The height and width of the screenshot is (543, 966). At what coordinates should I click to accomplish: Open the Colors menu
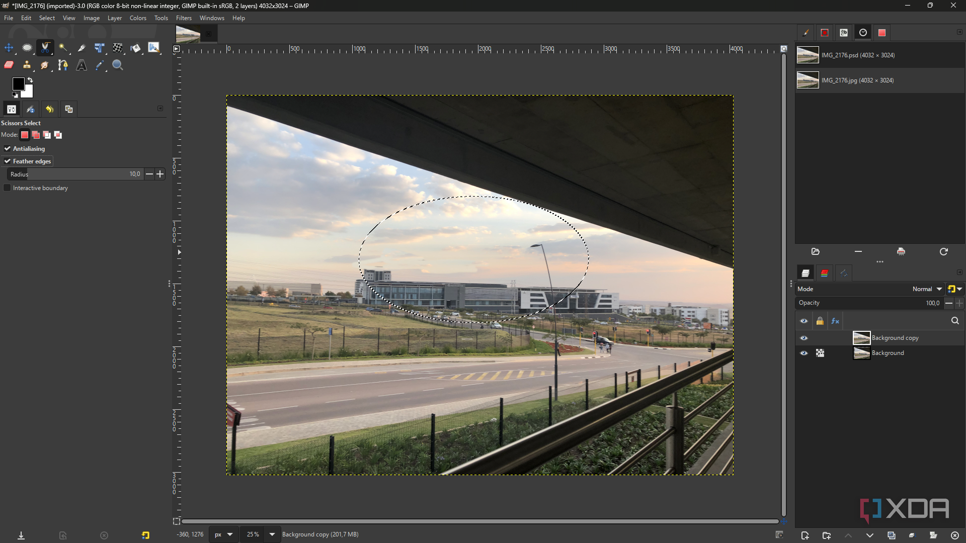pyautogui.click(x=138, y=18)
